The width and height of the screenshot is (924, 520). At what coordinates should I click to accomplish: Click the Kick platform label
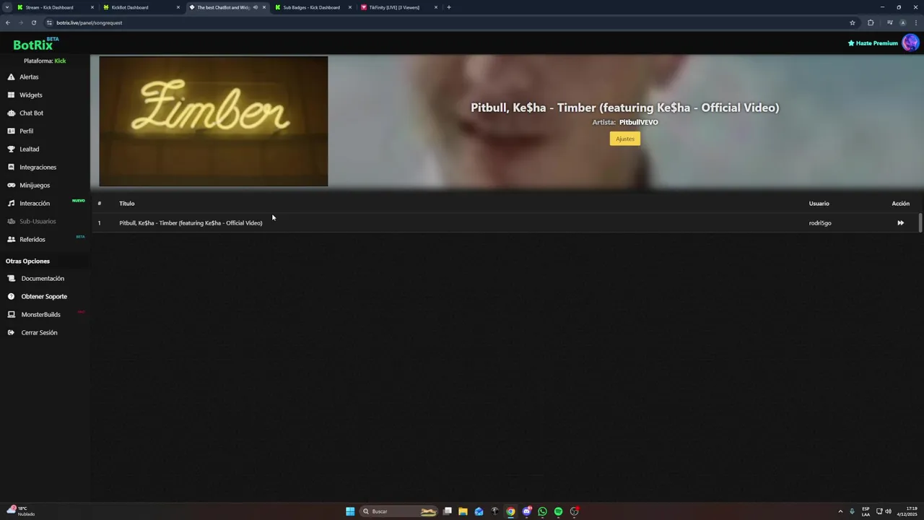(x=60, y=61)
